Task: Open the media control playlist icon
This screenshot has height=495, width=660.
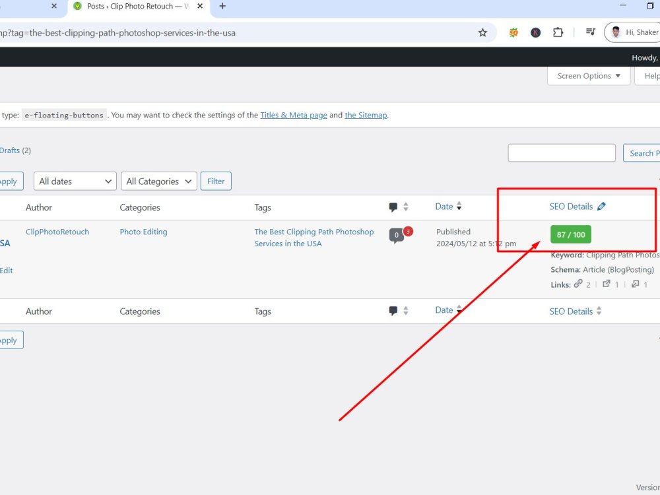Action: 591,32
